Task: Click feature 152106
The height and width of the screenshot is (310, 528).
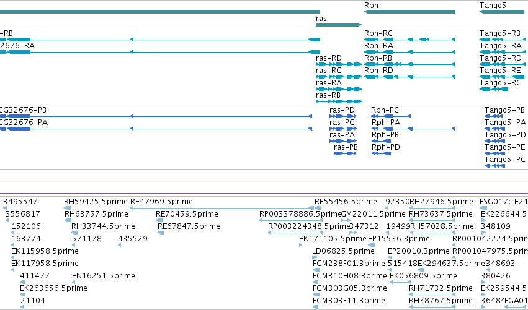Action: click(x=26, y=226)
